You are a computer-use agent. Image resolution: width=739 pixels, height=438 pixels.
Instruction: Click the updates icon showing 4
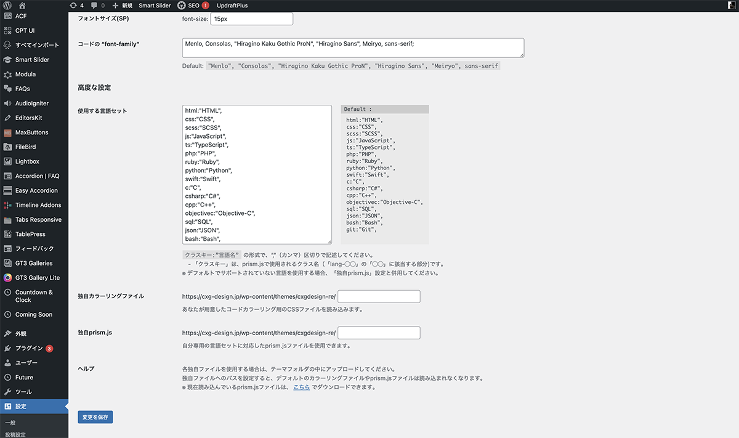[77, 6]
